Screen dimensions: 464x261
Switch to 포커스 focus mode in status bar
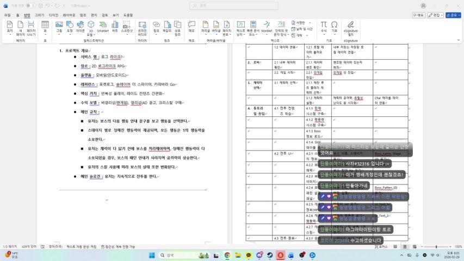[383, 246]
